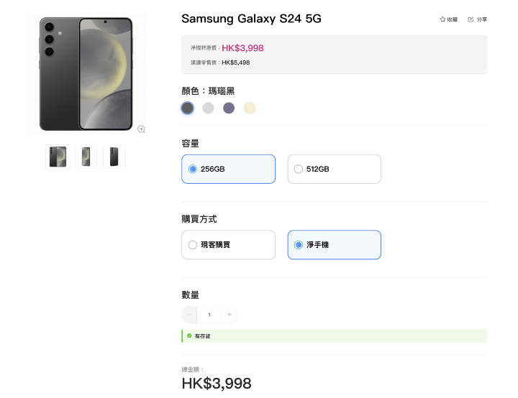Select the cobalt violet color swatch
Image resolution: width=518 pixels, height=398 pixels.
pos(229,108)
